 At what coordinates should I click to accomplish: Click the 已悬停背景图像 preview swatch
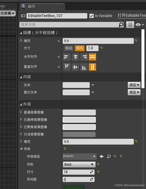click(x=79, y=120)
